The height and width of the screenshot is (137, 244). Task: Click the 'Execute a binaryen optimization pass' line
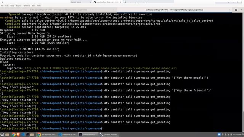[44, 40]
